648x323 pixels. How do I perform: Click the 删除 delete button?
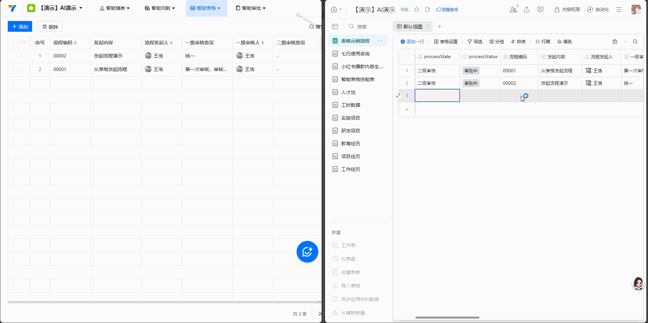click(50, 26)
